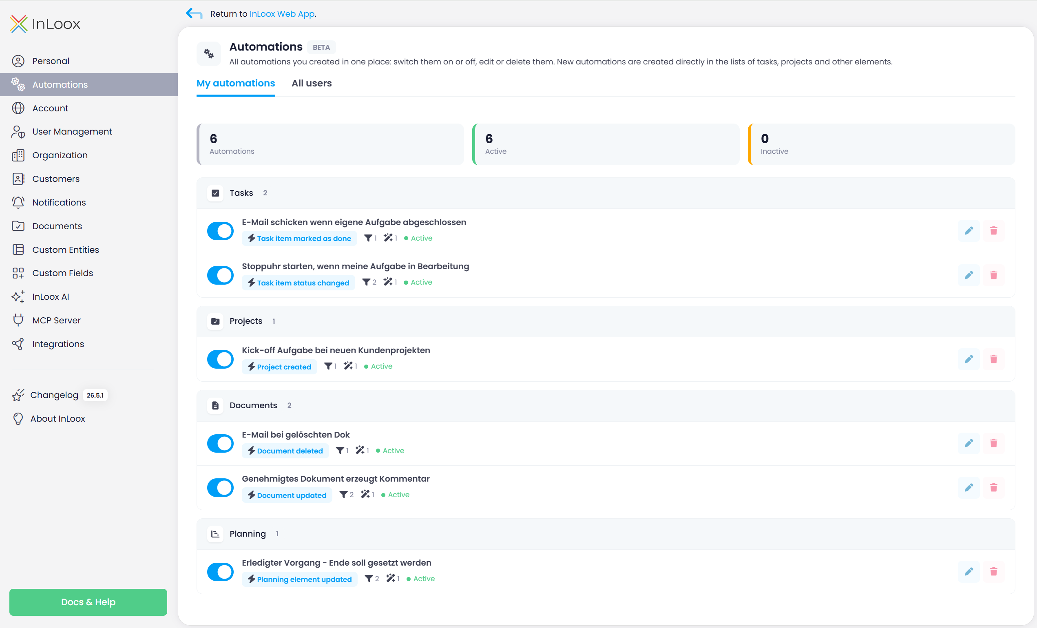The width and height of the screenshot is (1037, 628).
Task: Click the filter icon in Erledigter Vorgang row
Action: [x=369, y=579]
